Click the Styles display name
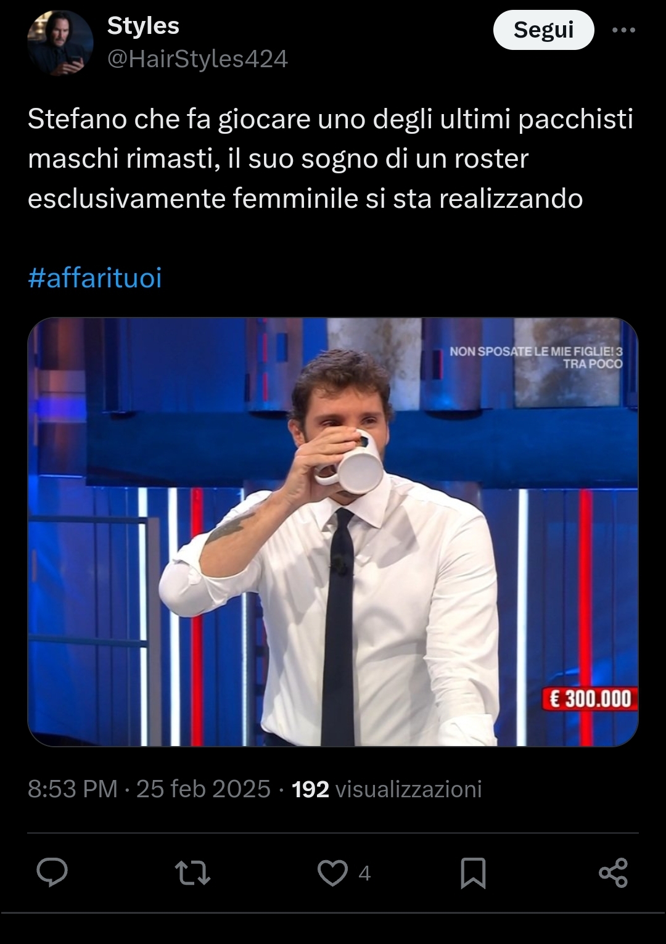Image resolution: width=666 pixels, height=944 pixels. pyautogui.click(x=143, y=26)
